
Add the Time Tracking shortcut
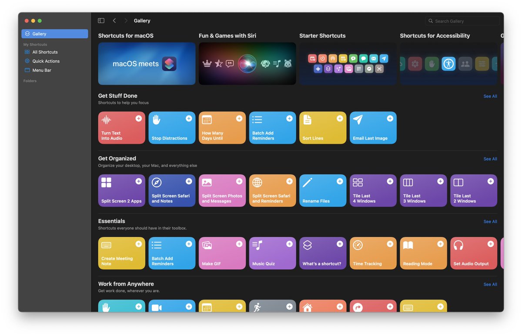pos(390,244)
